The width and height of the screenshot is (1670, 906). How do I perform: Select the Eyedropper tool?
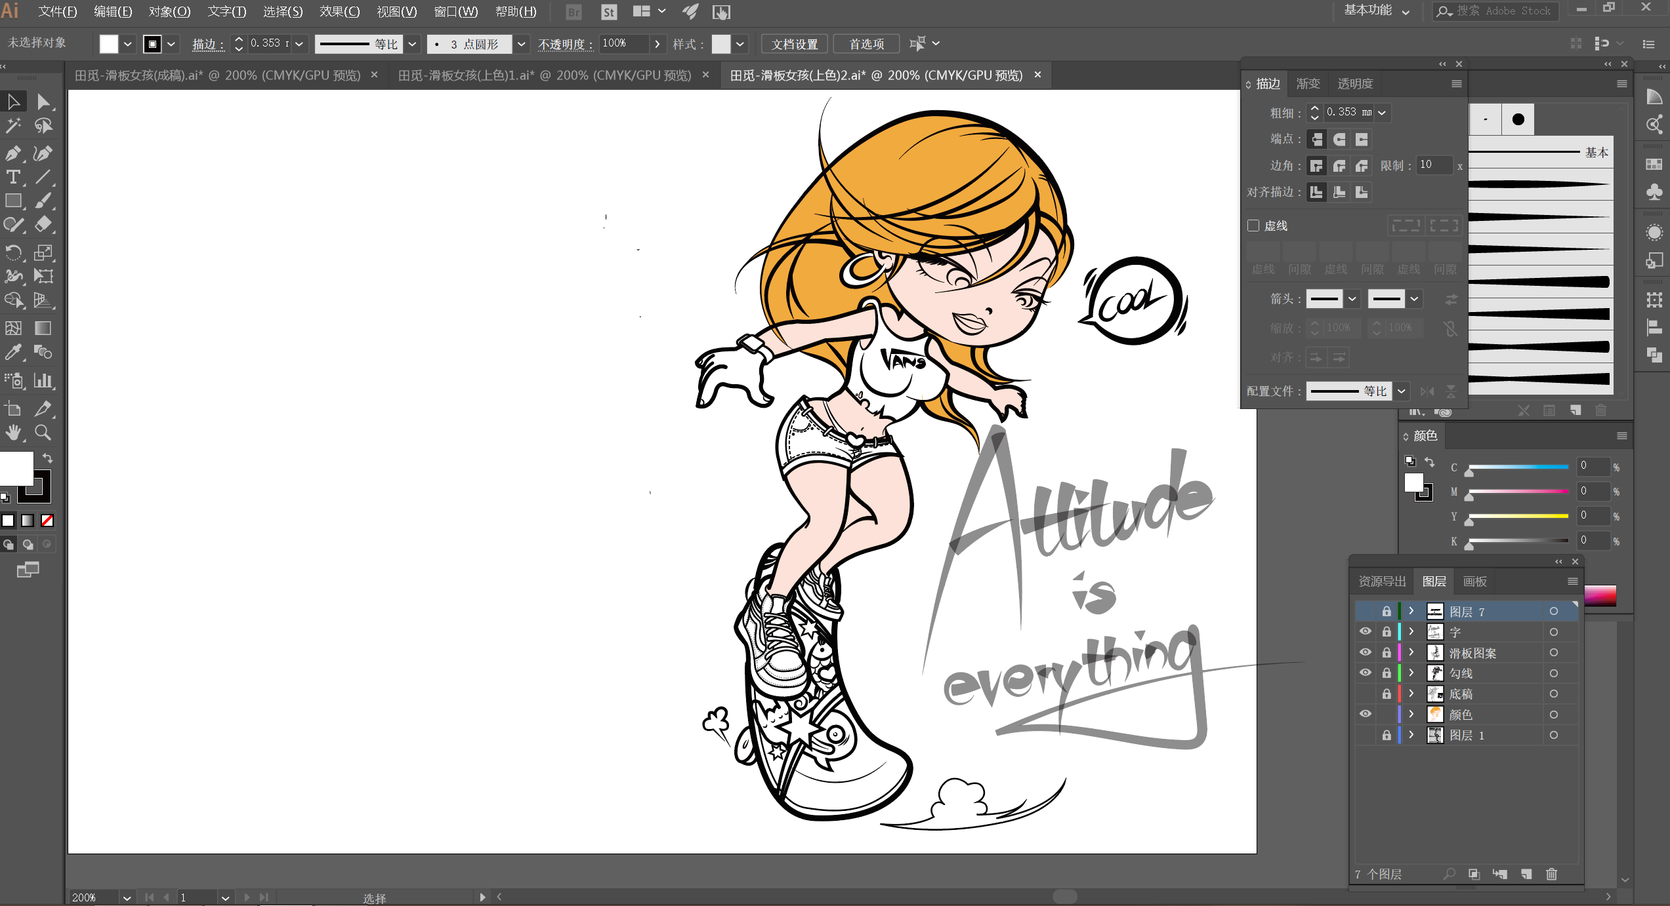coord(12,353)
